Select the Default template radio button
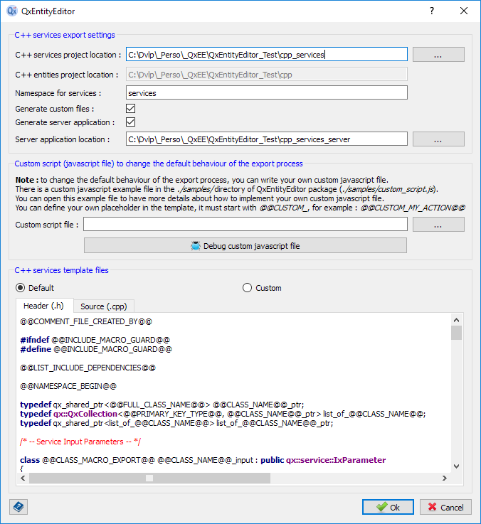The width and height of the screenshot is (481, 524). tap(21, 288)
